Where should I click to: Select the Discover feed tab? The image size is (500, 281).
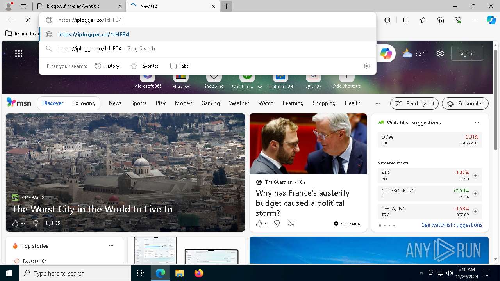[x=53, y=103]
